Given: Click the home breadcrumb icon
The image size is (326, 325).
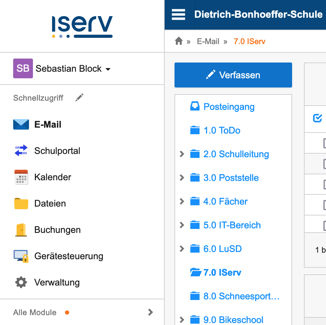Looking at the screenshot, I should (x=179, y=41).
